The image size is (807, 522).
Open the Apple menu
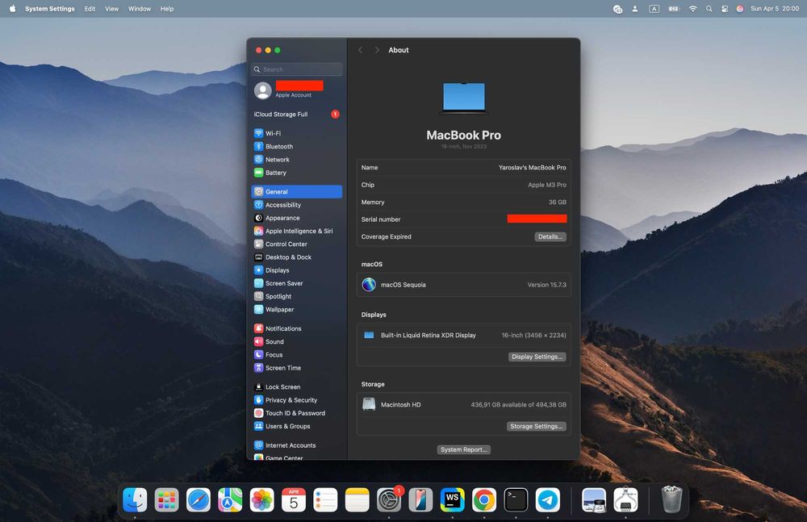tap(12, 9)
